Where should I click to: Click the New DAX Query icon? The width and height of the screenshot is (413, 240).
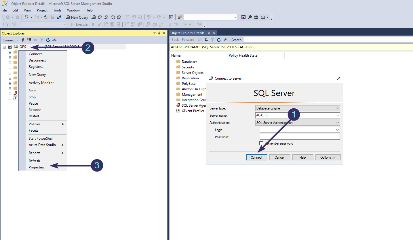(x=119, y=17)
